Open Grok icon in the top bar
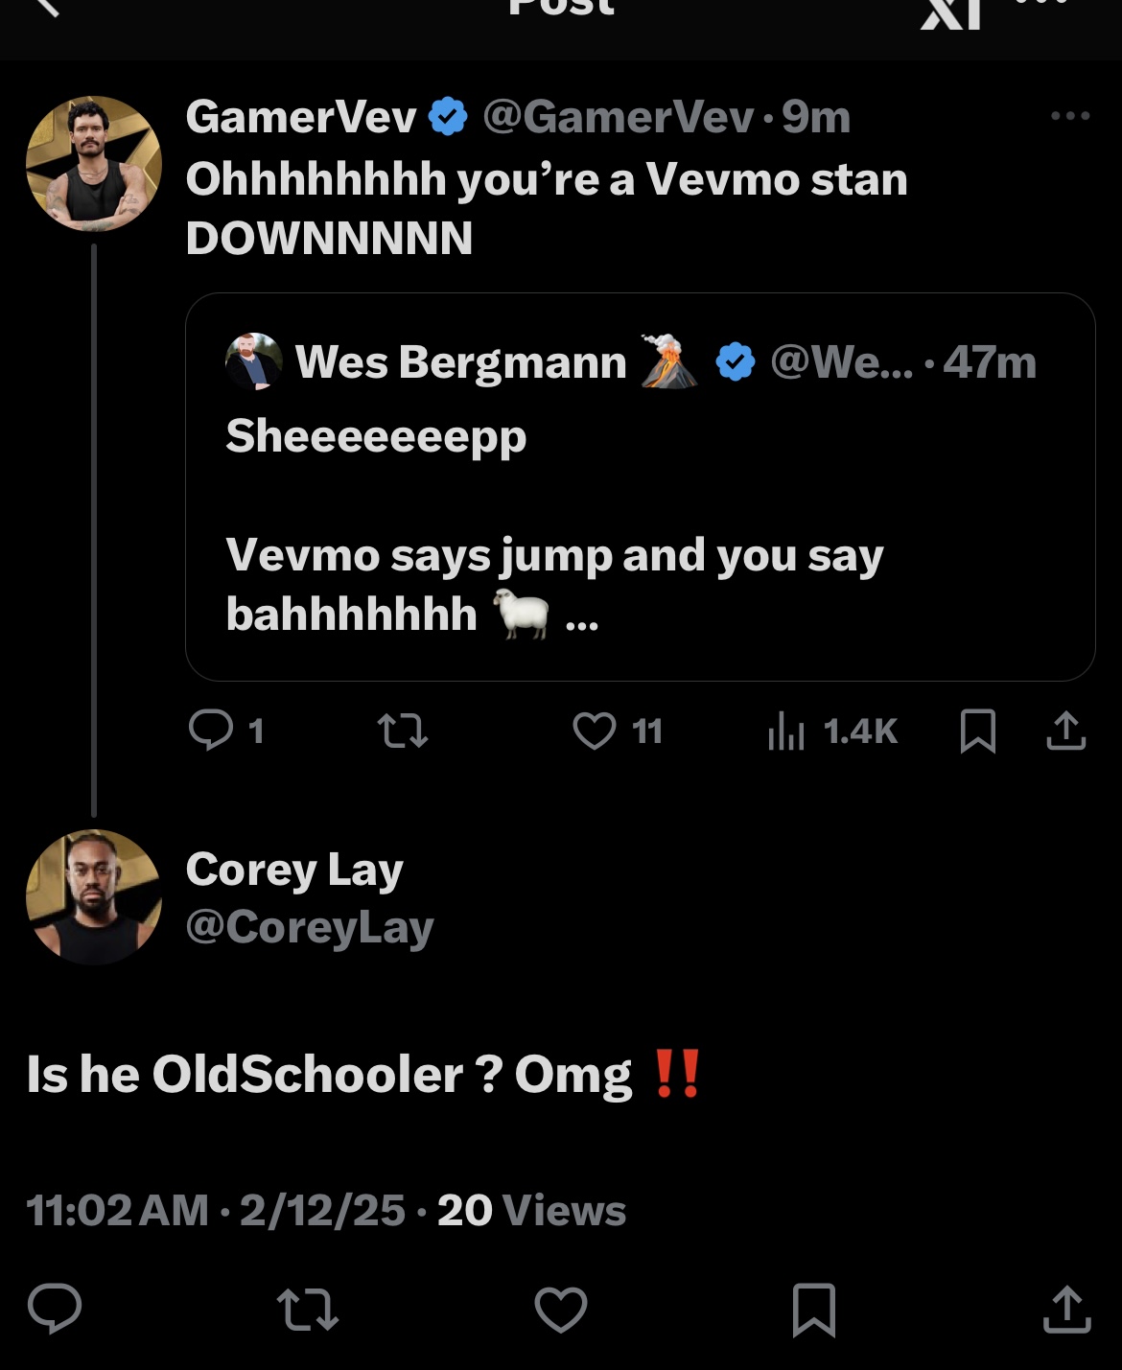 (951, 13)
